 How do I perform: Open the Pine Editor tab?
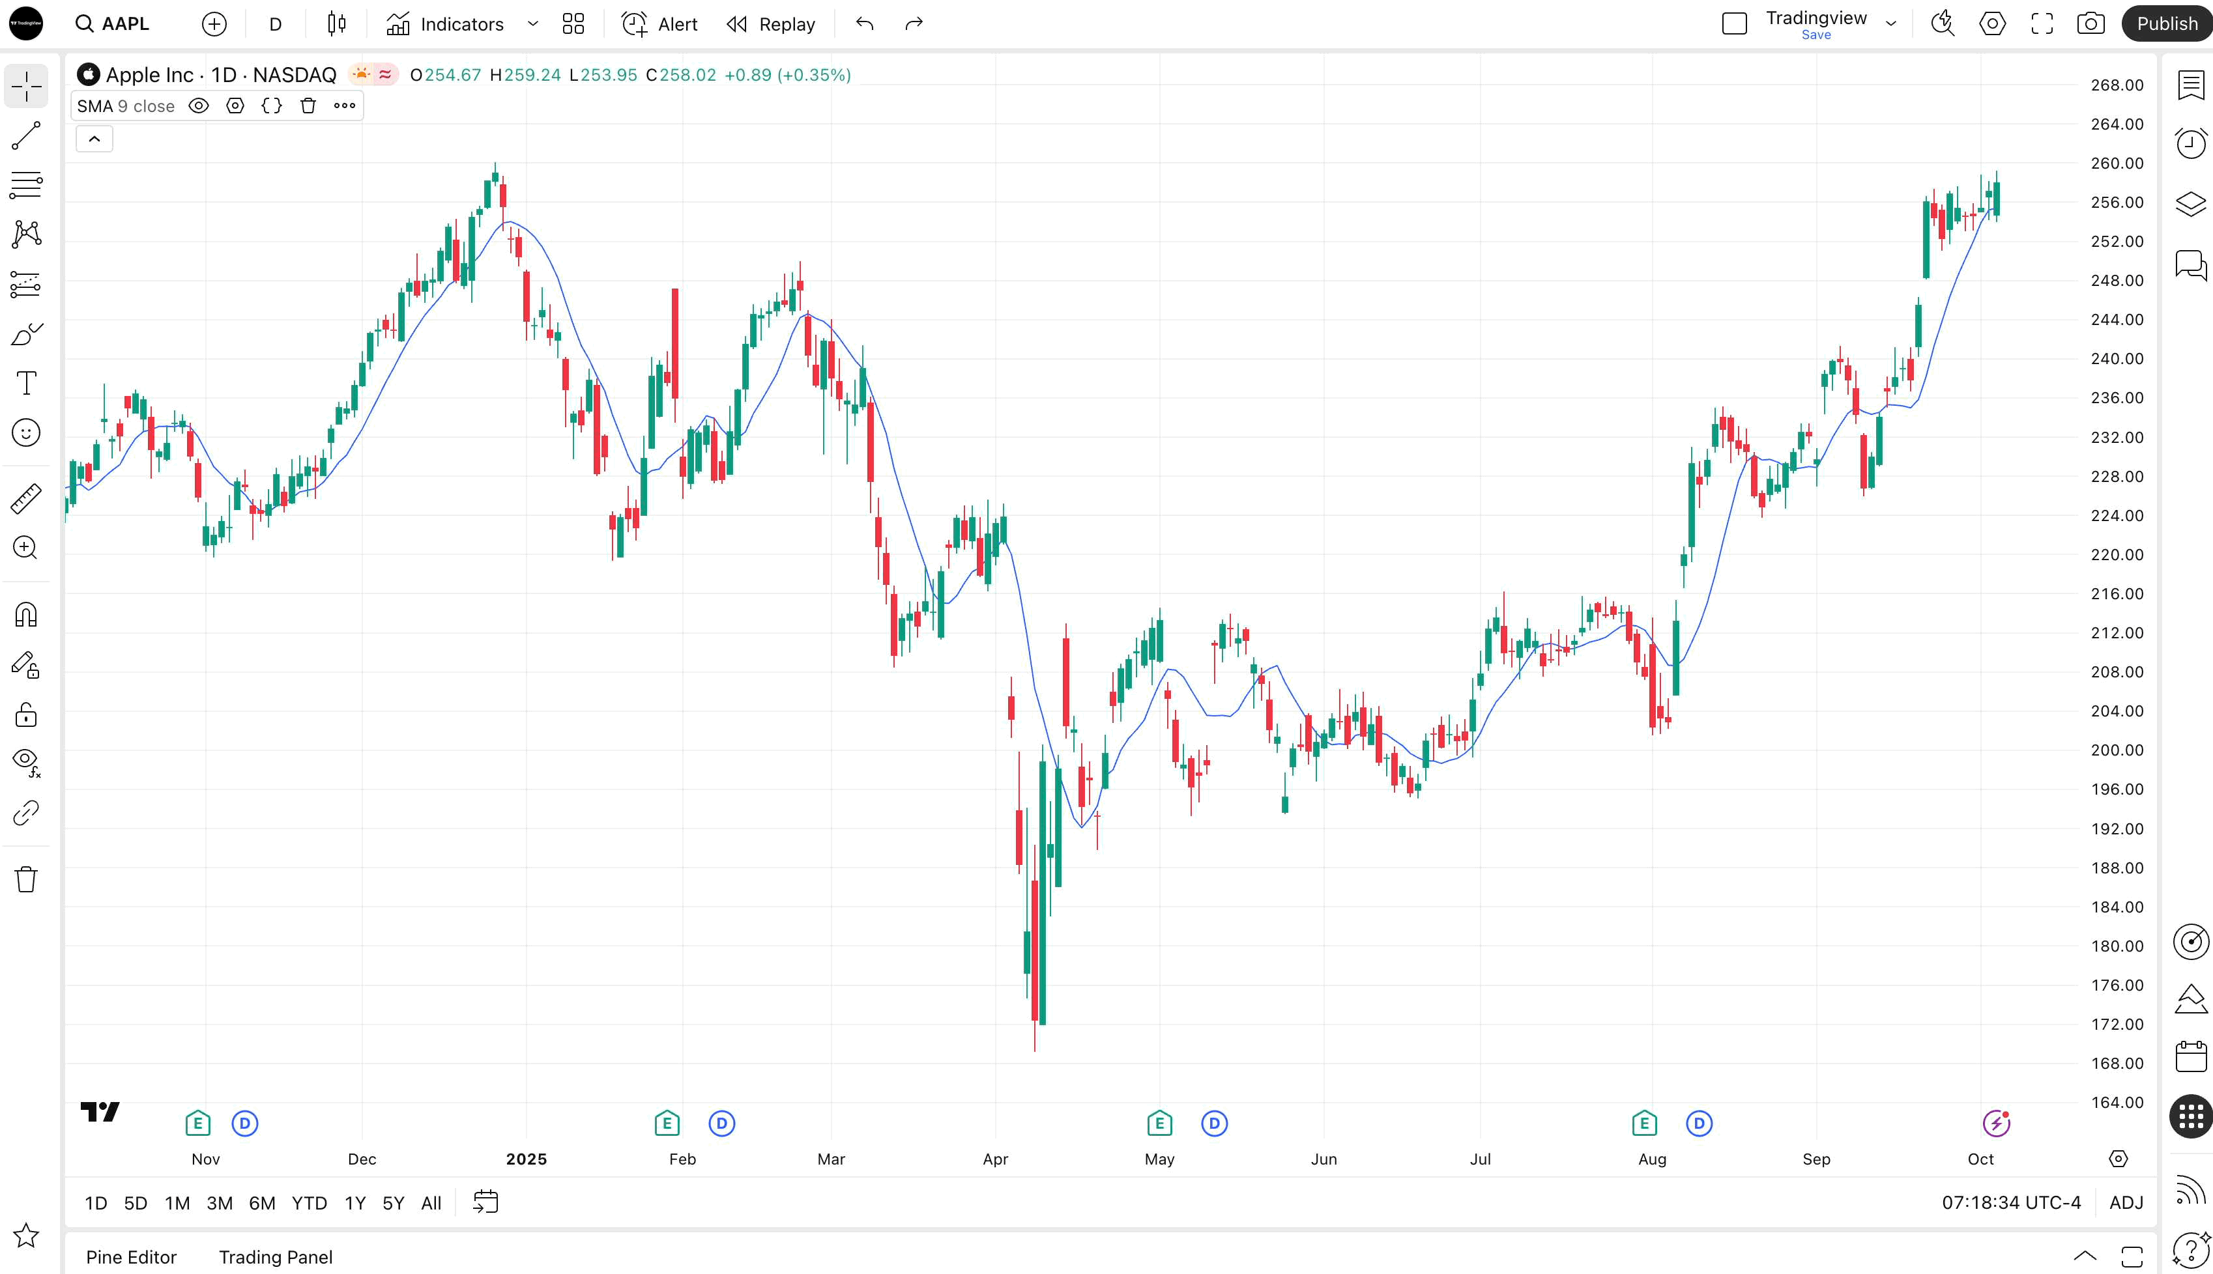tap(132, 1256)
